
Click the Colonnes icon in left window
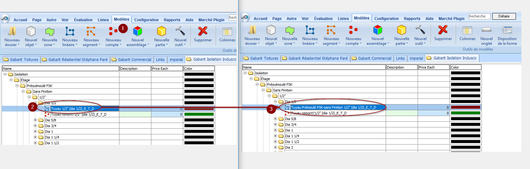227,31
